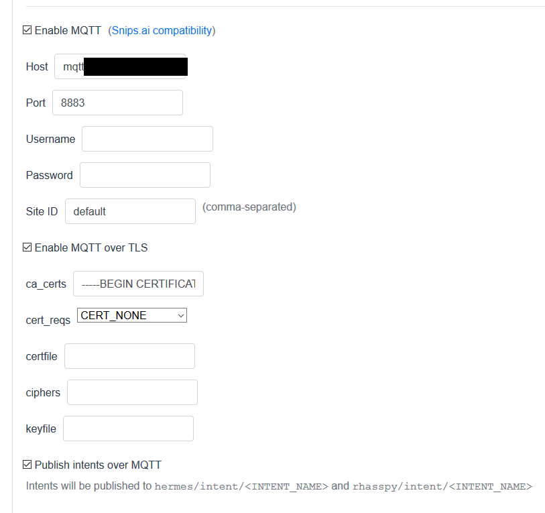
Task: Click the empty Username text box
Action: coord(147,139)
